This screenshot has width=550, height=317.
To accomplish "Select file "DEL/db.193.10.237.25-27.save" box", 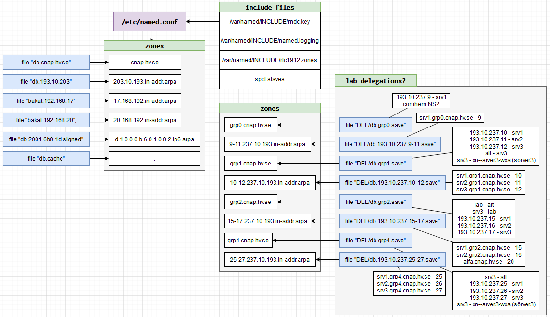I will (x=392, y=260).
